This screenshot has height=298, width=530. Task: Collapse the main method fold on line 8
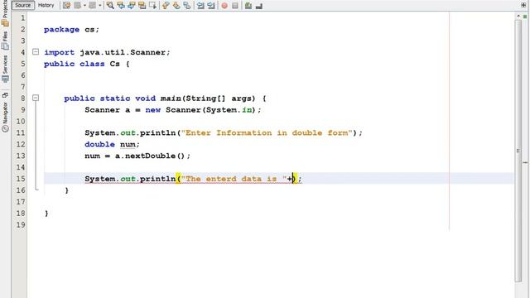(x=36, y=98)
